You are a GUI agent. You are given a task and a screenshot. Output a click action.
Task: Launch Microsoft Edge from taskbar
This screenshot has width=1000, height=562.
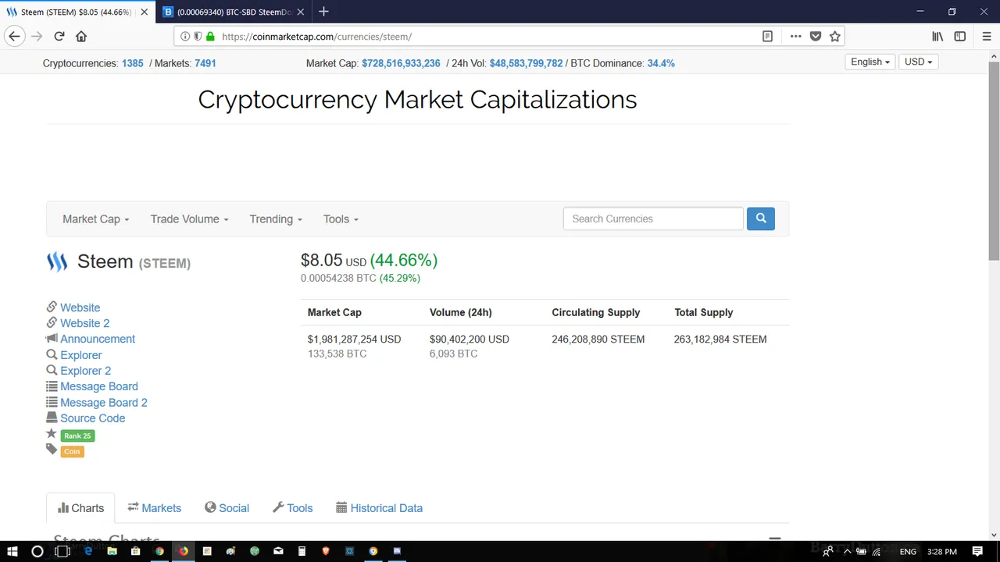(x=87, y=551)
